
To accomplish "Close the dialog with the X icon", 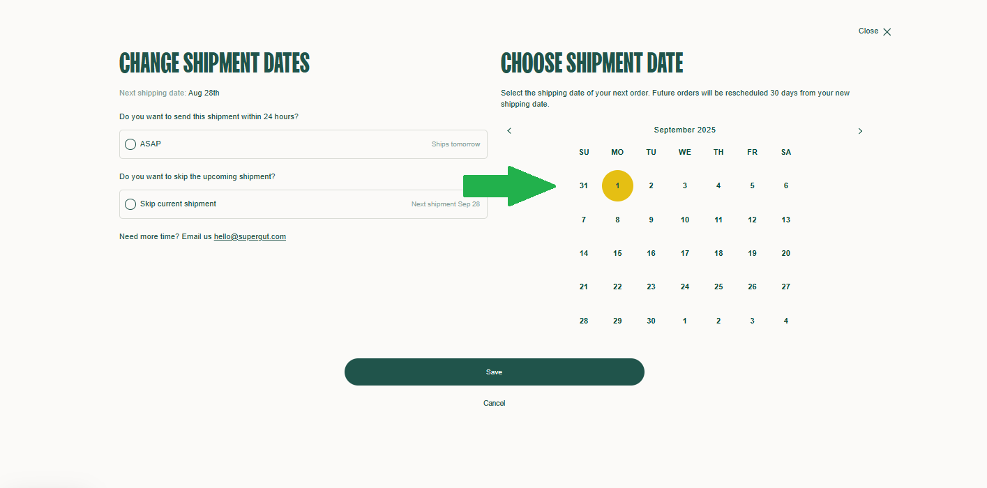I will tap(887, 32).
